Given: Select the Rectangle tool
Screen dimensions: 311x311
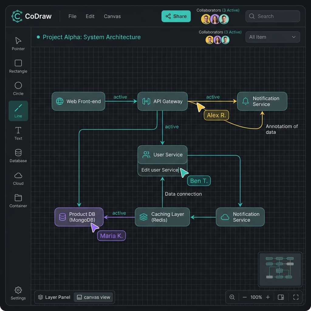Looking at the screenshot, I should 18,66.
